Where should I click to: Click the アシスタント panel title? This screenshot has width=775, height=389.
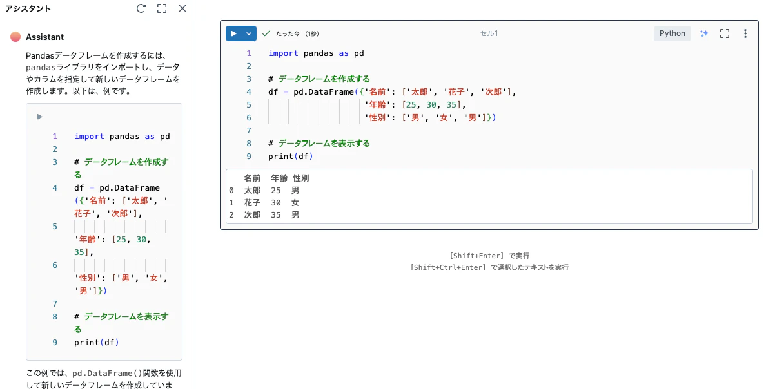point(28,9)
